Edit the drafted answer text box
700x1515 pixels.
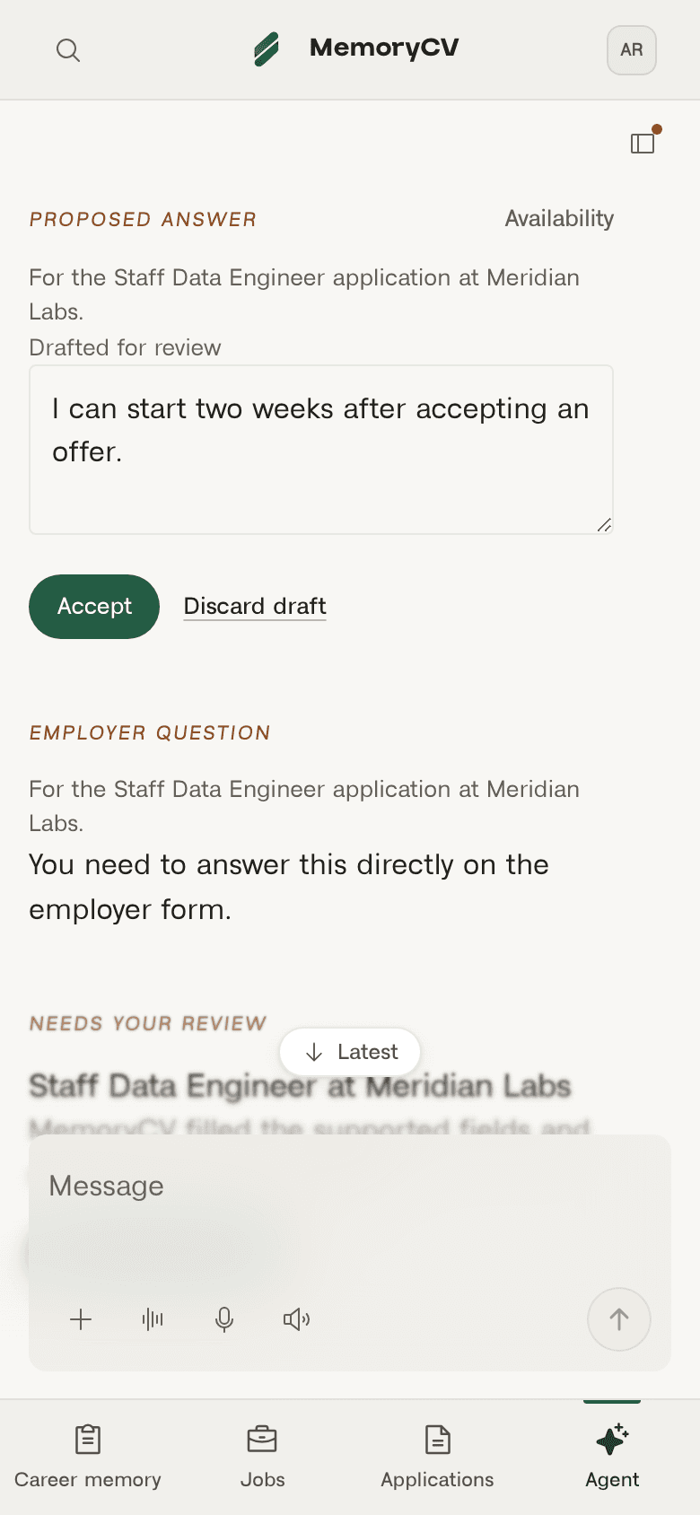pos(321,450)
